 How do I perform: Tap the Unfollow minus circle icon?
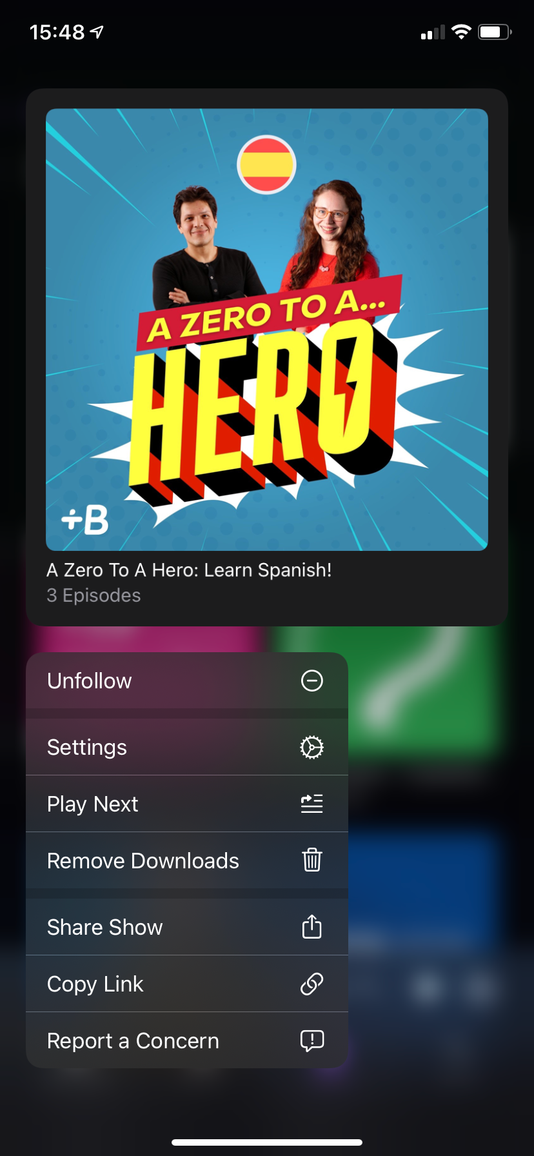click(x=312, y=681)
